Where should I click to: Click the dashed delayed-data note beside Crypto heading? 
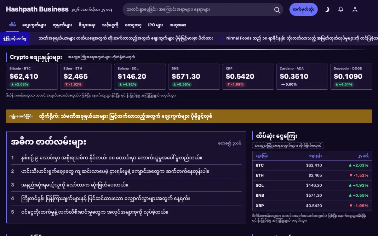coord(101,57)
